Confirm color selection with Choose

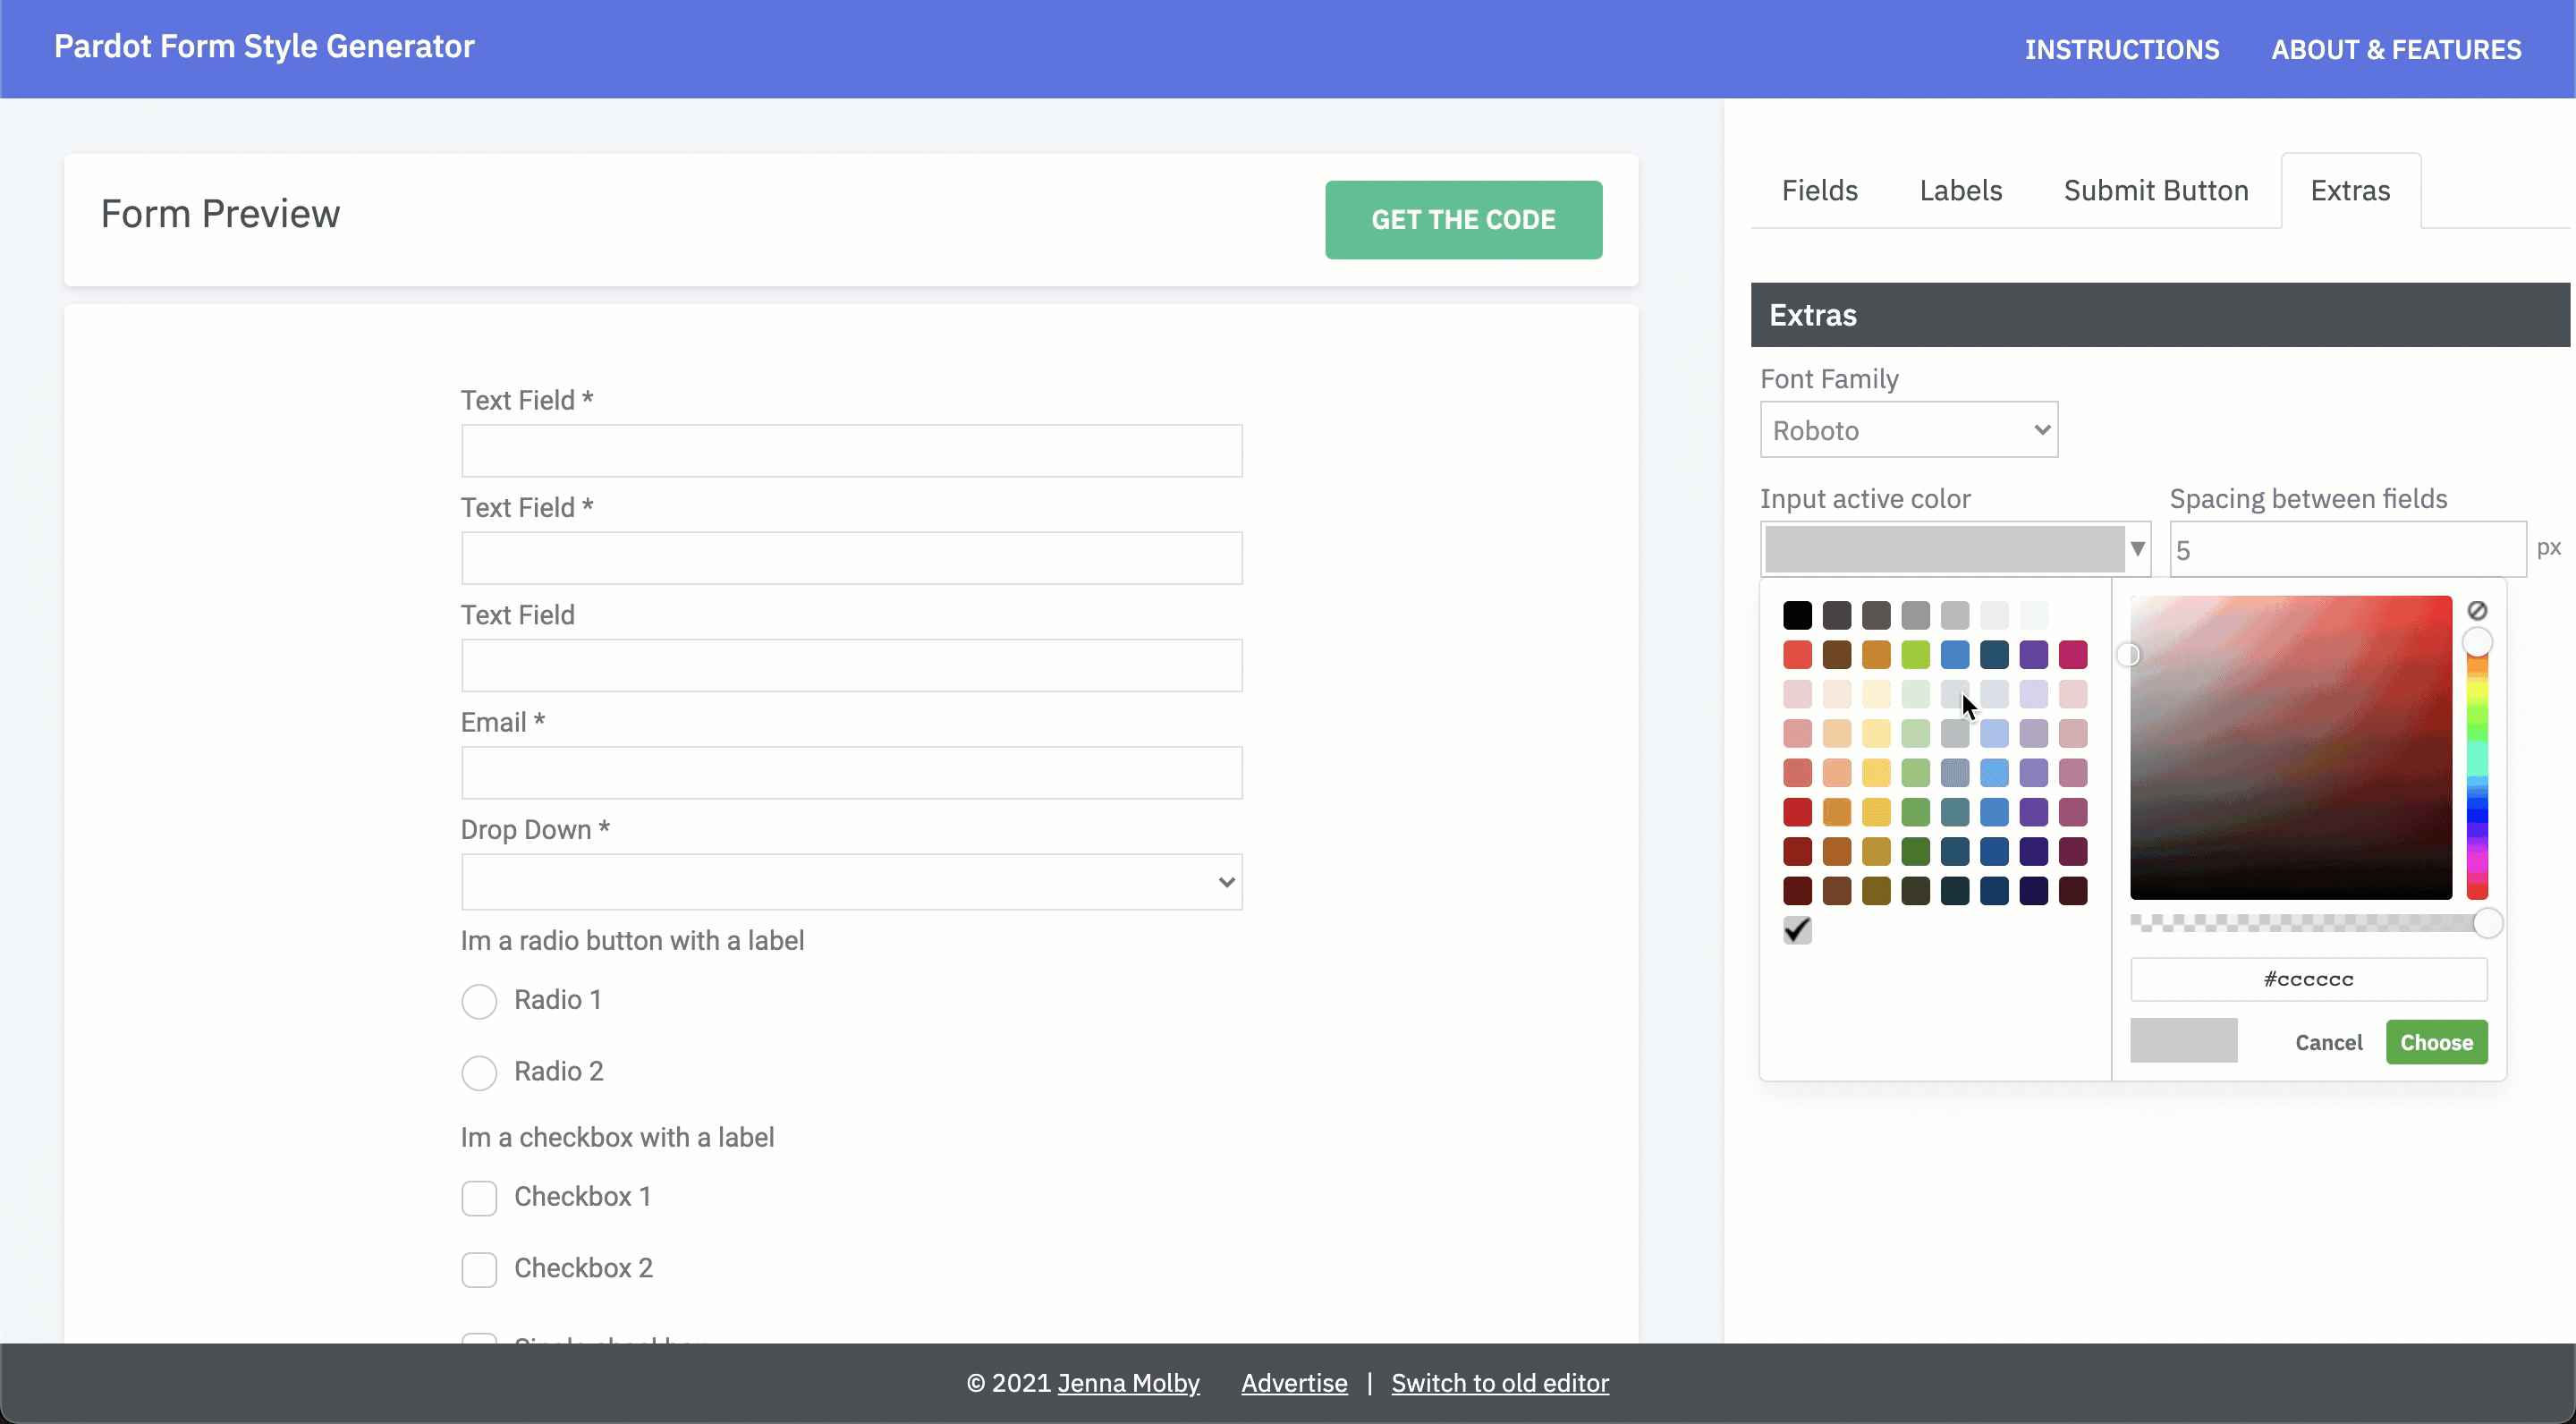2436,1041
